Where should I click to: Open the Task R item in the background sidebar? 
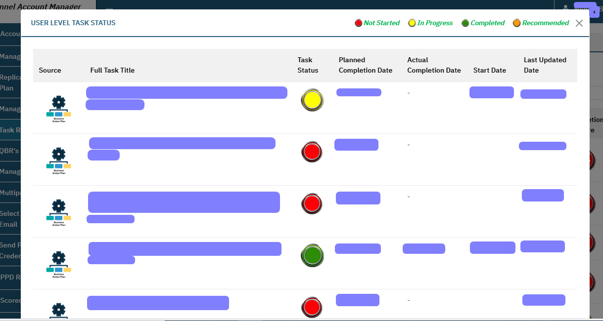click(10, 130)
